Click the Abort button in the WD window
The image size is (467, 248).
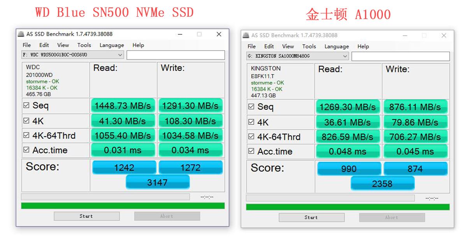click(167, 216)
